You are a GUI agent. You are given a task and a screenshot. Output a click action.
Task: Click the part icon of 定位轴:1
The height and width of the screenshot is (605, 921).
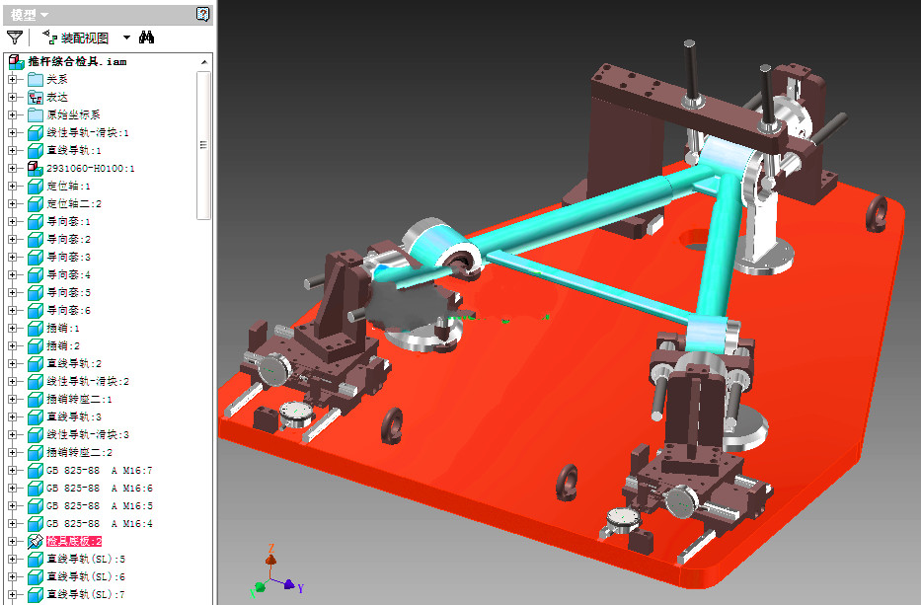click(x=36, y=187)
